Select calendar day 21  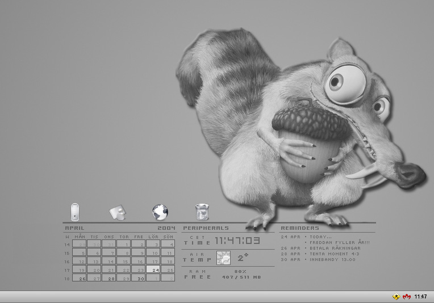[108, 269]
